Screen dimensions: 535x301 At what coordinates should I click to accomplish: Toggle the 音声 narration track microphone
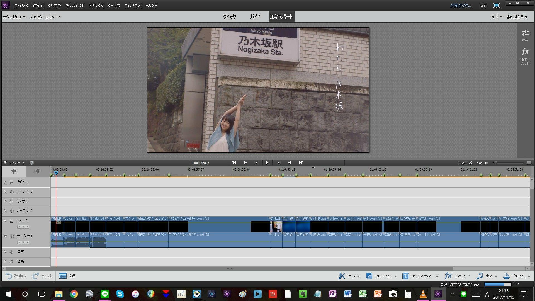[x=12, y=252]
